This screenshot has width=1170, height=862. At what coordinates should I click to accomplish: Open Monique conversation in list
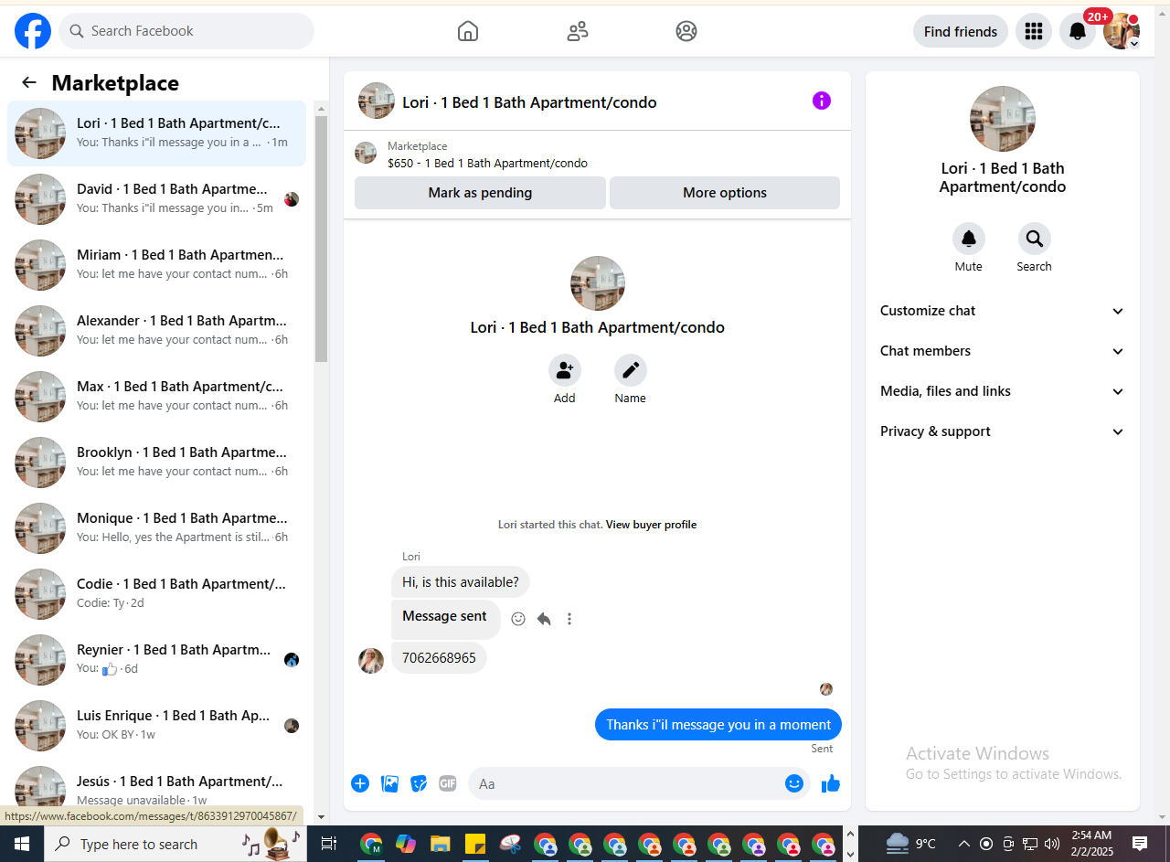point(157,527)
